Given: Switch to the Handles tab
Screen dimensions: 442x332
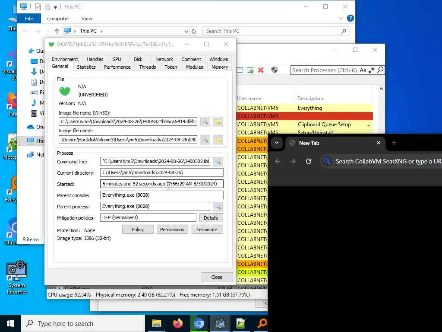Looking at the screenshot, I should pyautogui.click(x=95, y=59).
